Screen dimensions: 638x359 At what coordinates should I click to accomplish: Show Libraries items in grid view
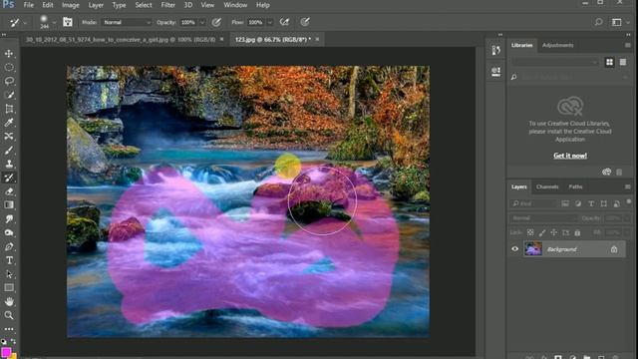click(x=609, y=62)
